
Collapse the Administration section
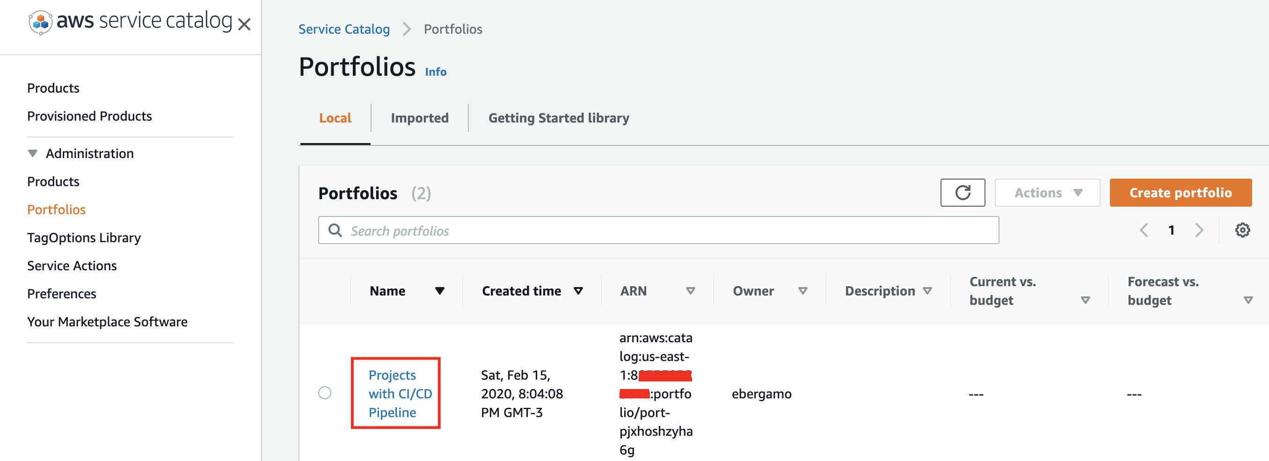tap(32, 153)
